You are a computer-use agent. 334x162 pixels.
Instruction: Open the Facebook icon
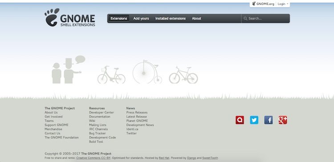269,120
